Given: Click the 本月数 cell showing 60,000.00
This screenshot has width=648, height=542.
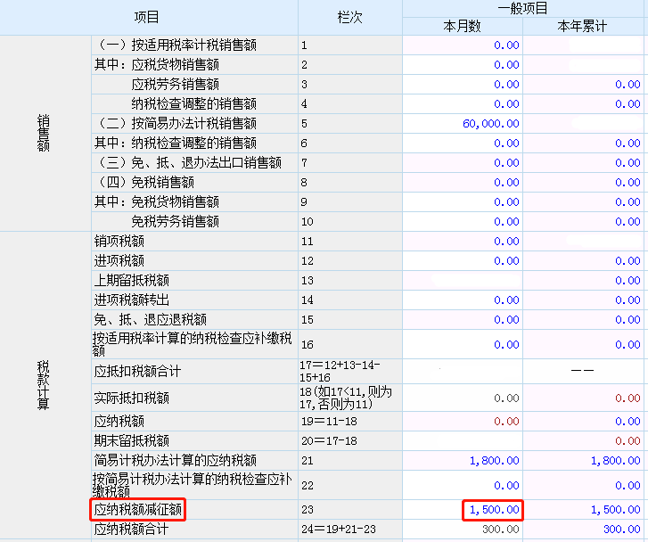Looking at the screenshot, I should click(463, 123).
